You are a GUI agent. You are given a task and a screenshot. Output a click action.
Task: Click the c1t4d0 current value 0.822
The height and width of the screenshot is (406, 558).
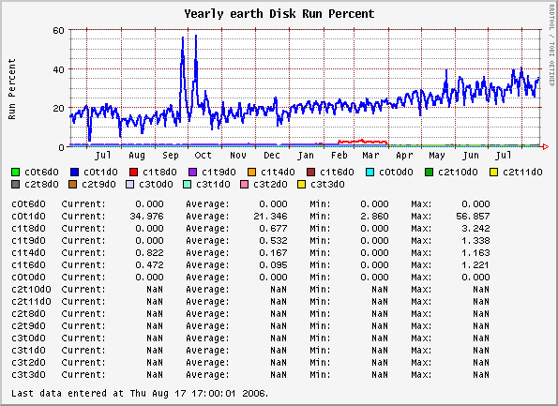(x=149, y=252)
